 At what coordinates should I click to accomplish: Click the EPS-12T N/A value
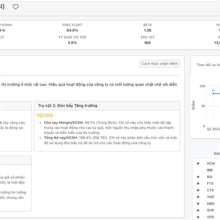[x=147, y=43]
